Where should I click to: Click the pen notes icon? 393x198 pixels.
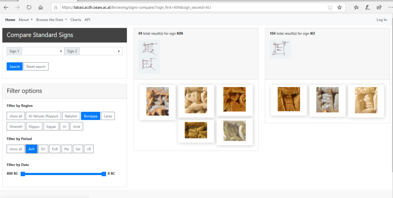(x=368, y=8)
